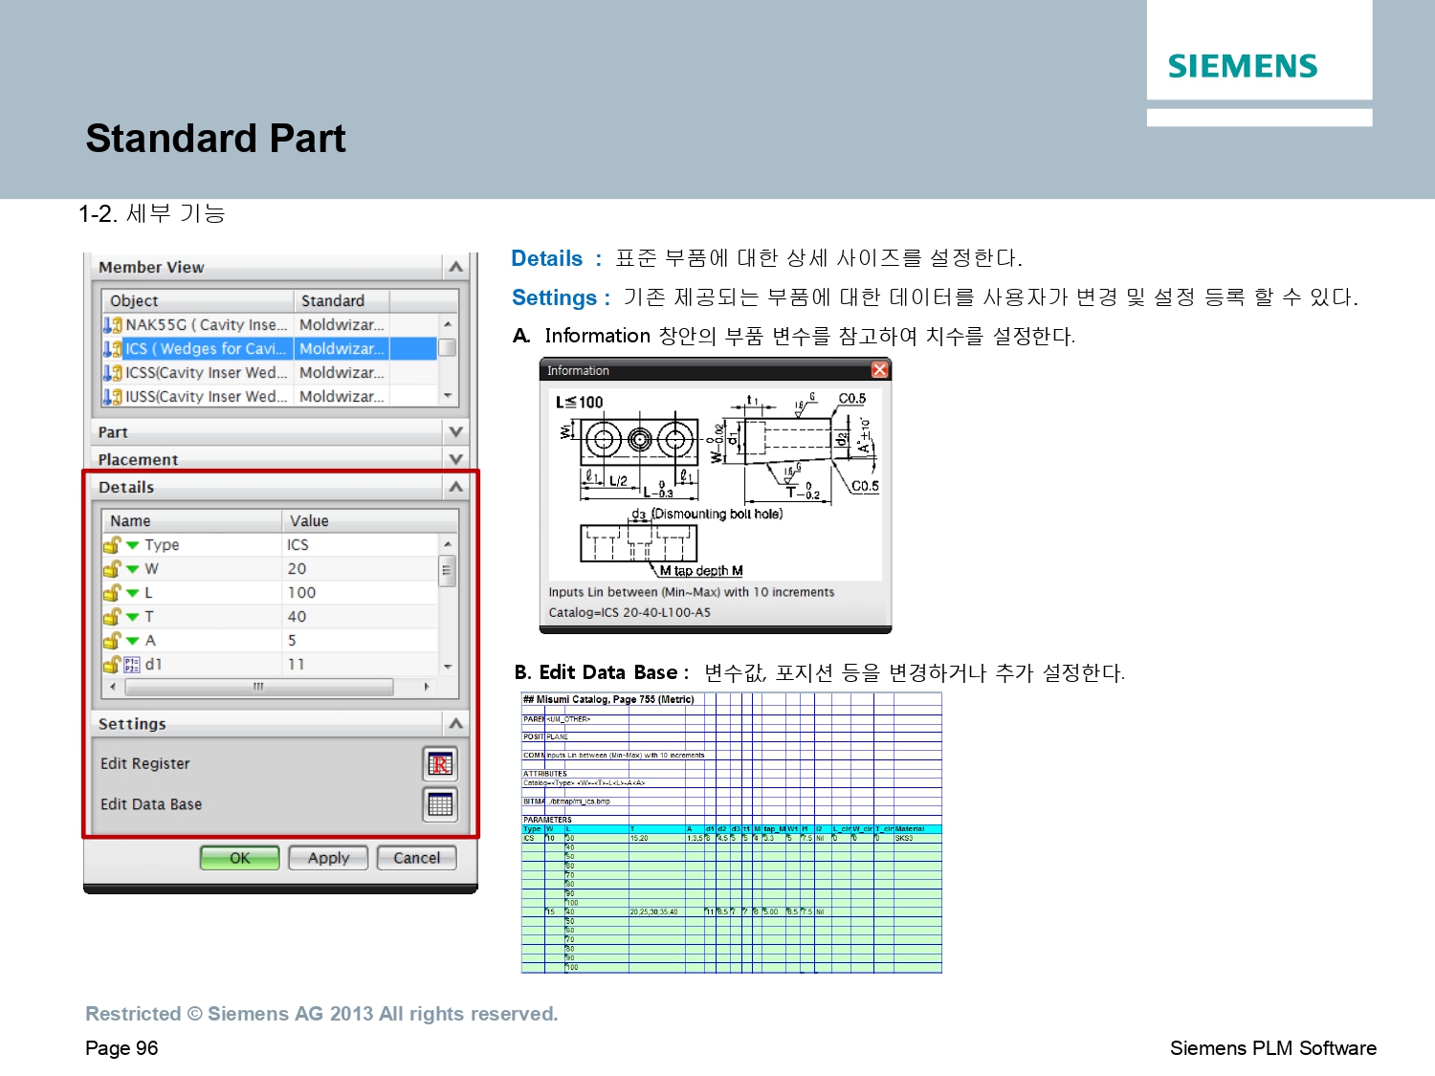Click the Cancel button

pyautogui.click(x=416, y=858)
